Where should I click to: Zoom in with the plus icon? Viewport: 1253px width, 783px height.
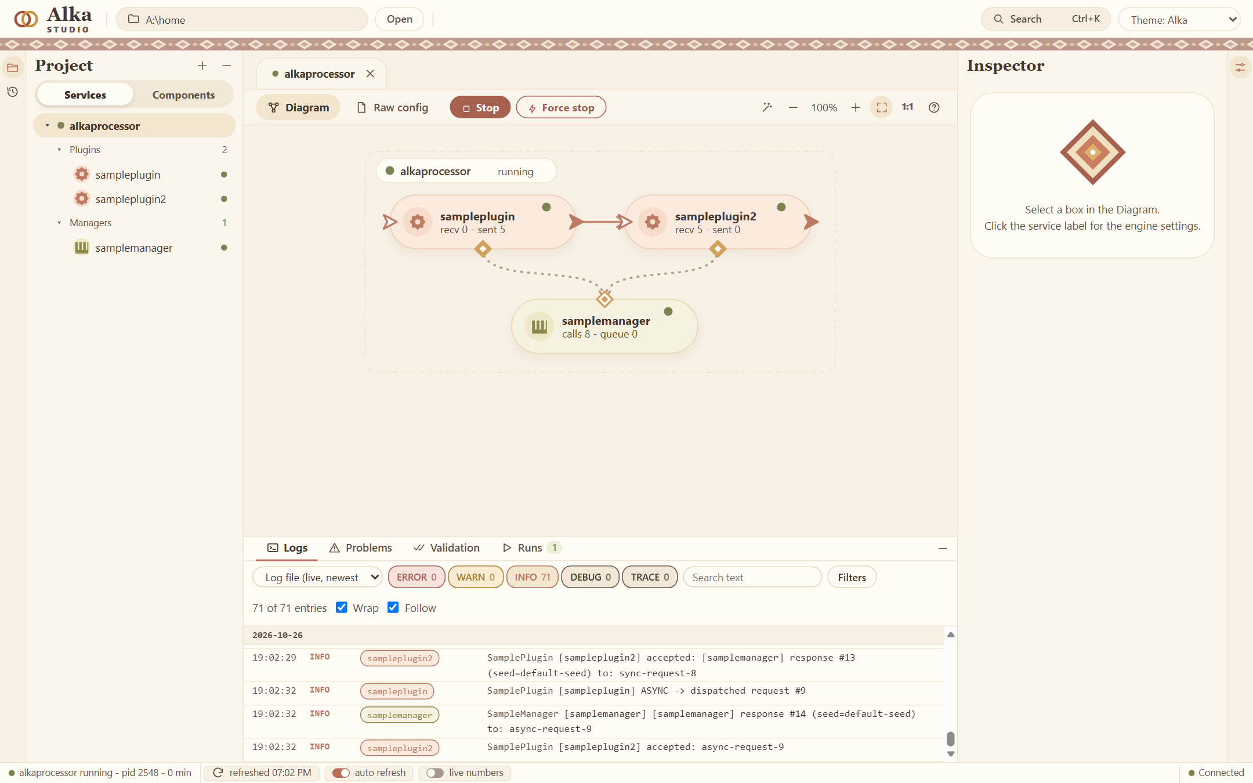[856, 107]
